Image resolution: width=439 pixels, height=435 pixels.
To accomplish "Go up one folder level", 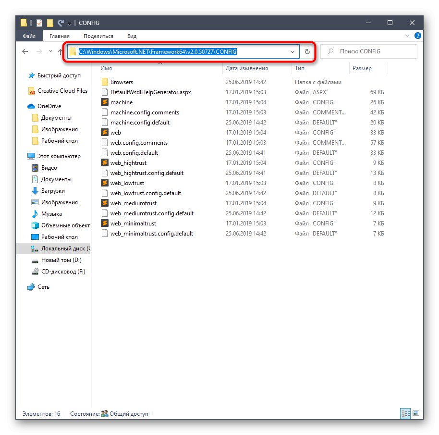I will (60, 51).
